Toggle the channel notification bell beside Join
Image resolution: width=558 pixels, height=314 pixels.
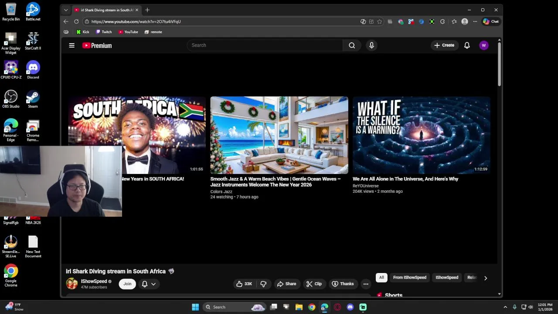coord(145,284)
